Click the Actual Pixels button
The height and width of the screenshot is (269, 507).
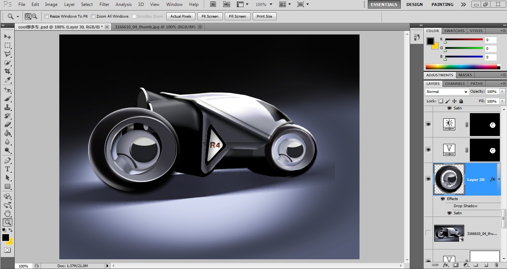(181, 16)
